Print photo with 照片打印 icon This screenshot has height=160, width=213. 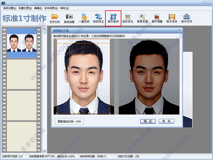point(186,18)
